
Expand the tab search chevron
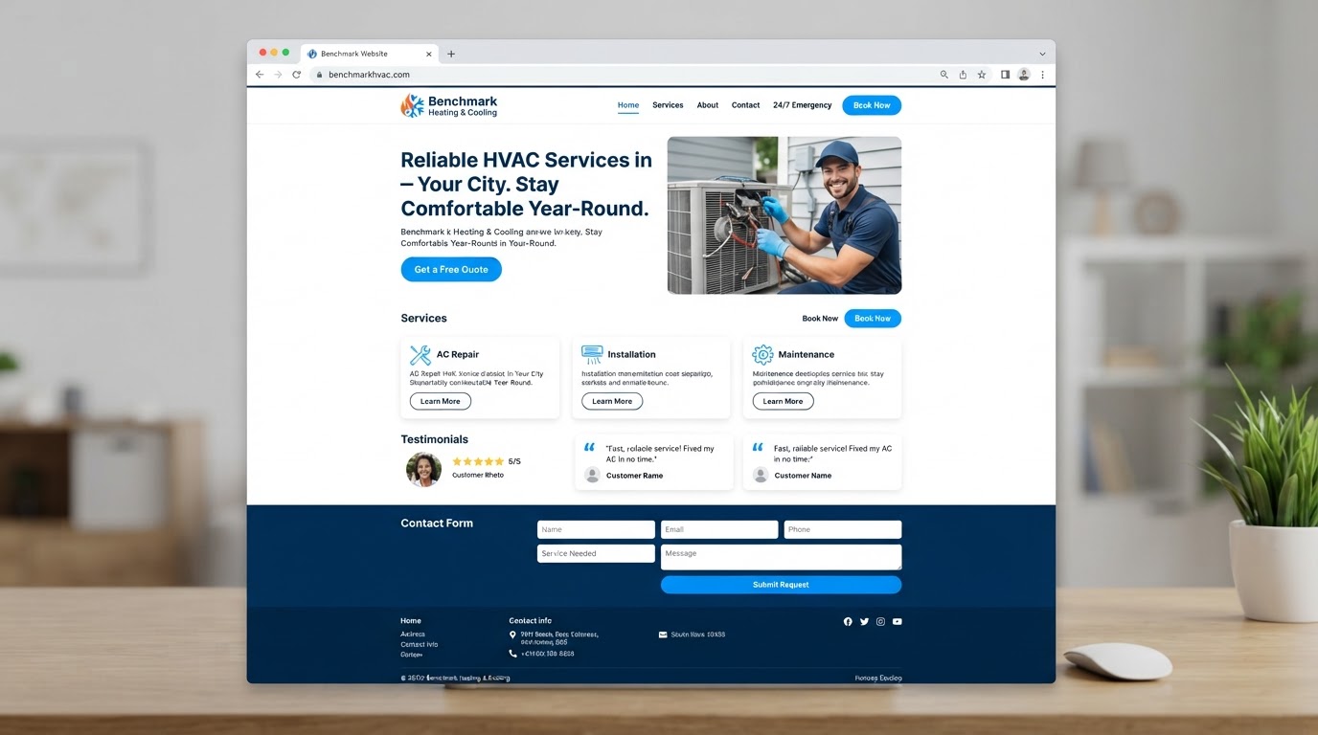coord(1042,54)
